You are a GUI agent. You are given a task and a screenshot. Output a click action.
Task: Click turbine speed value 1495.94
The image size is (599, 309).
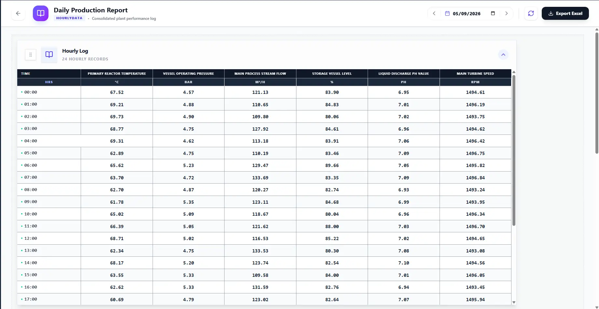[475, 300]
